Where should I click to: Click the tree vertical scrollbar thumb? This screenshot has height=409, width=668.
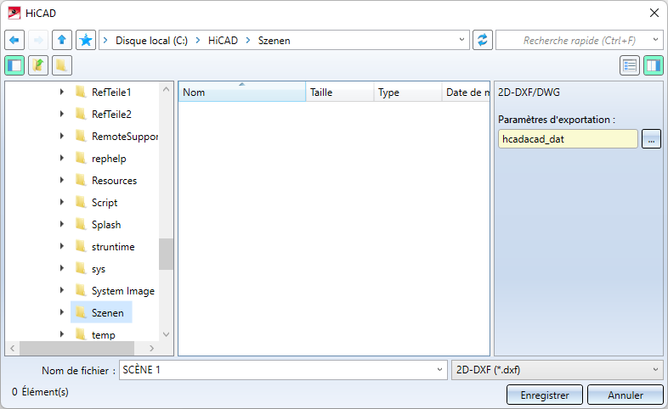coord(166,254)
